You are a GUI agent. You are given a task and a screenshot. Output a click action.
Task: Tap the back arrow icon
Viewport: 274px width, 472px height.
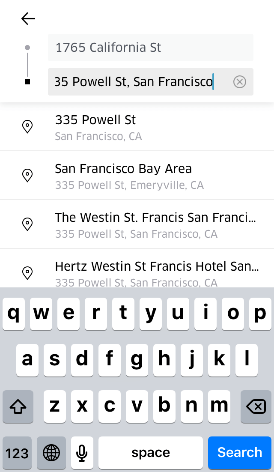point(28,18)
